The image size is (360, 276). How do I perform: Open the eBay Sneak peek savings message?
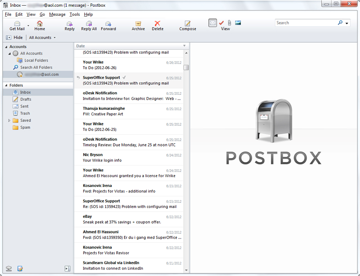pyautogui.click(x=129, y=219)
